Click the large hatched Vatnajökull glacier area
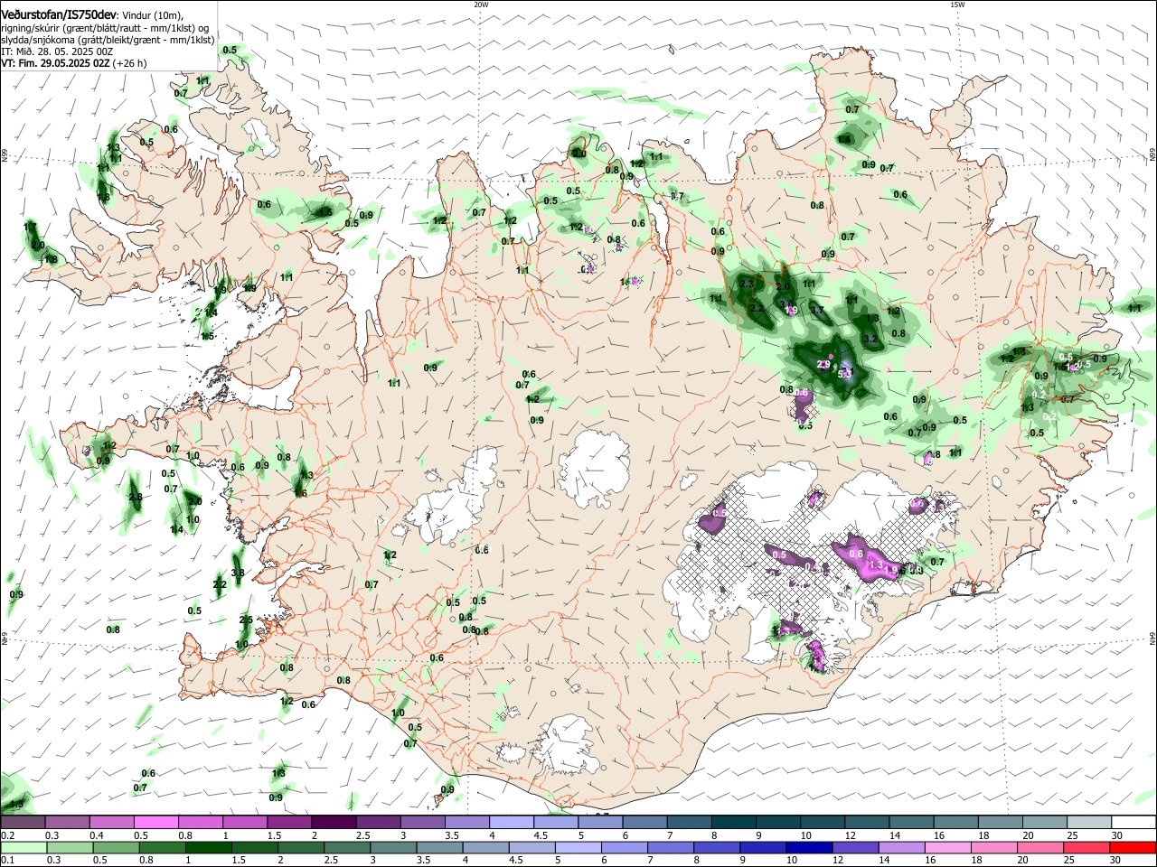 click(795, 560)
